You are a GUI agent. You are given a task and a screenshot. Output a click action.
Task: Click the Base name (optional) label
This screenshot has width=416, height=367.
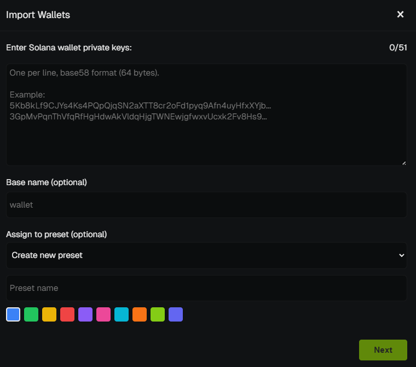(47, 182)
